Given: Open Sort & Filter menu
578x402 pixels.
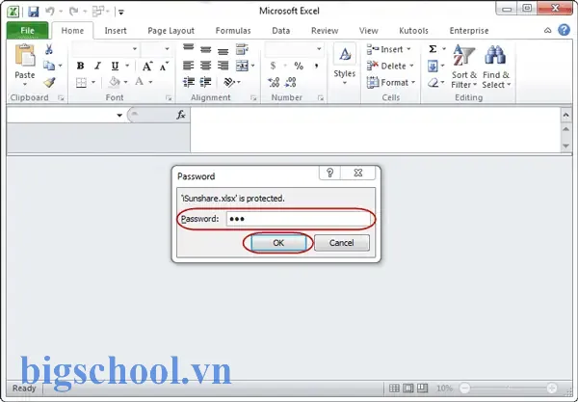Looking at the screenshot, I should [x=463, y=67].
